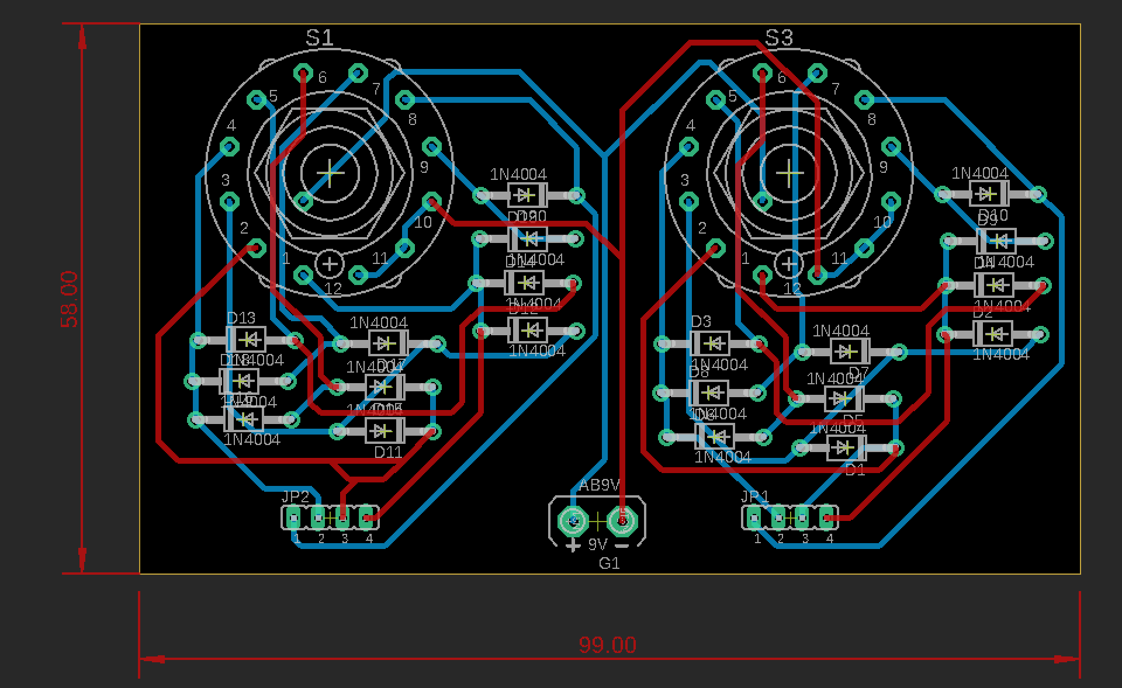The width and height of the screenshot is (1122, 688).
Task: Click the S1 pin number 7 label
Action: (x=376, y=89)
